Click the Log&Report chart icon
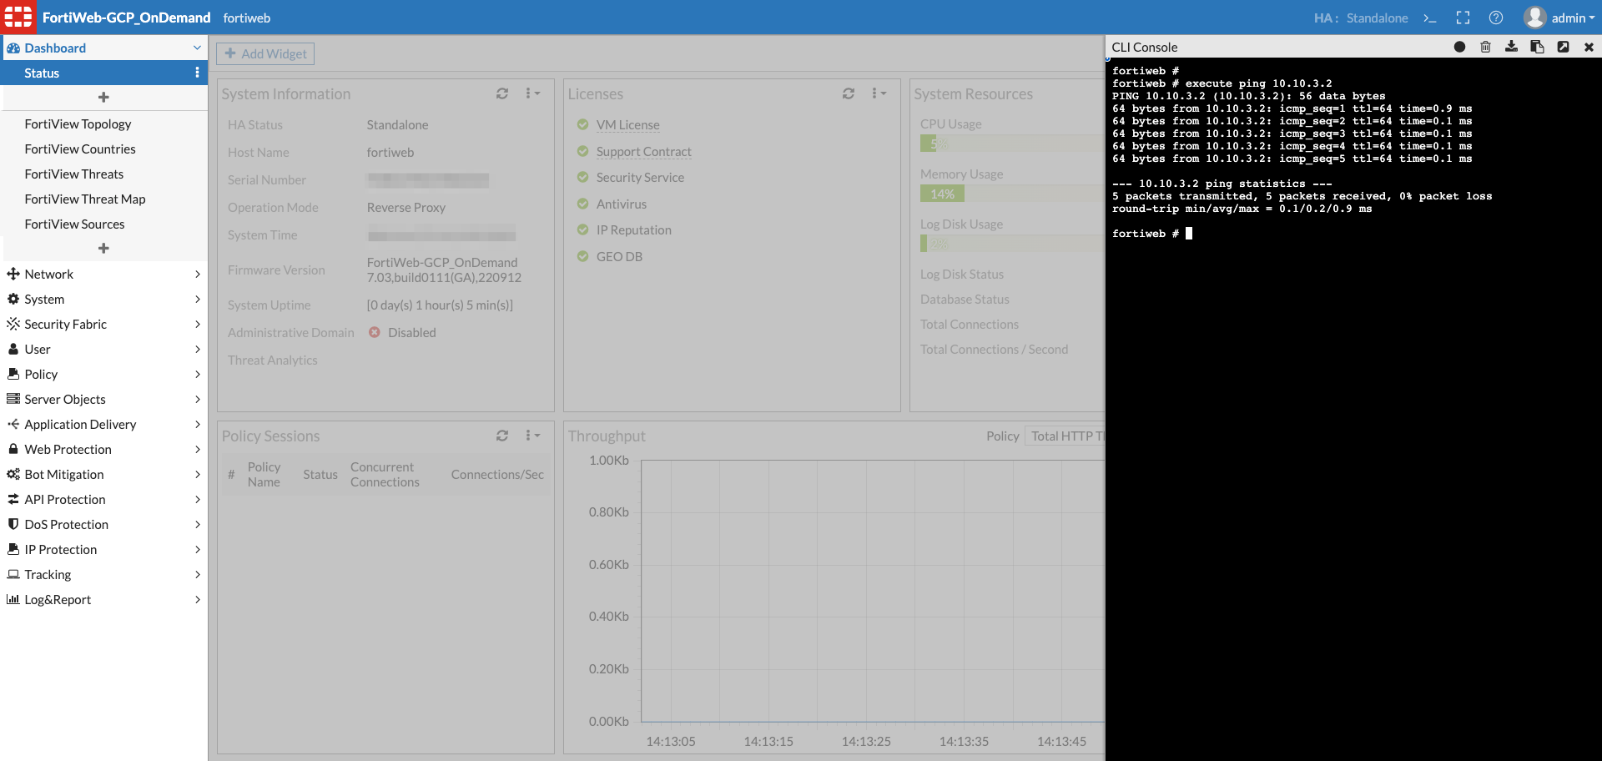The width and height of the screenshot is (1602, 761). [13, 599]
